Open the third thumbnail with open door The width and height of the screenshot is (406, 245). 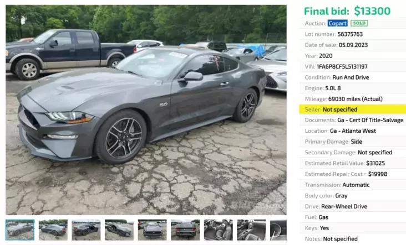[86, 230]
